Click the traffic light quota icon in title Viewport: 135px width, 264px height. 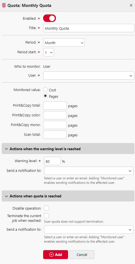(x=4, y=5)
